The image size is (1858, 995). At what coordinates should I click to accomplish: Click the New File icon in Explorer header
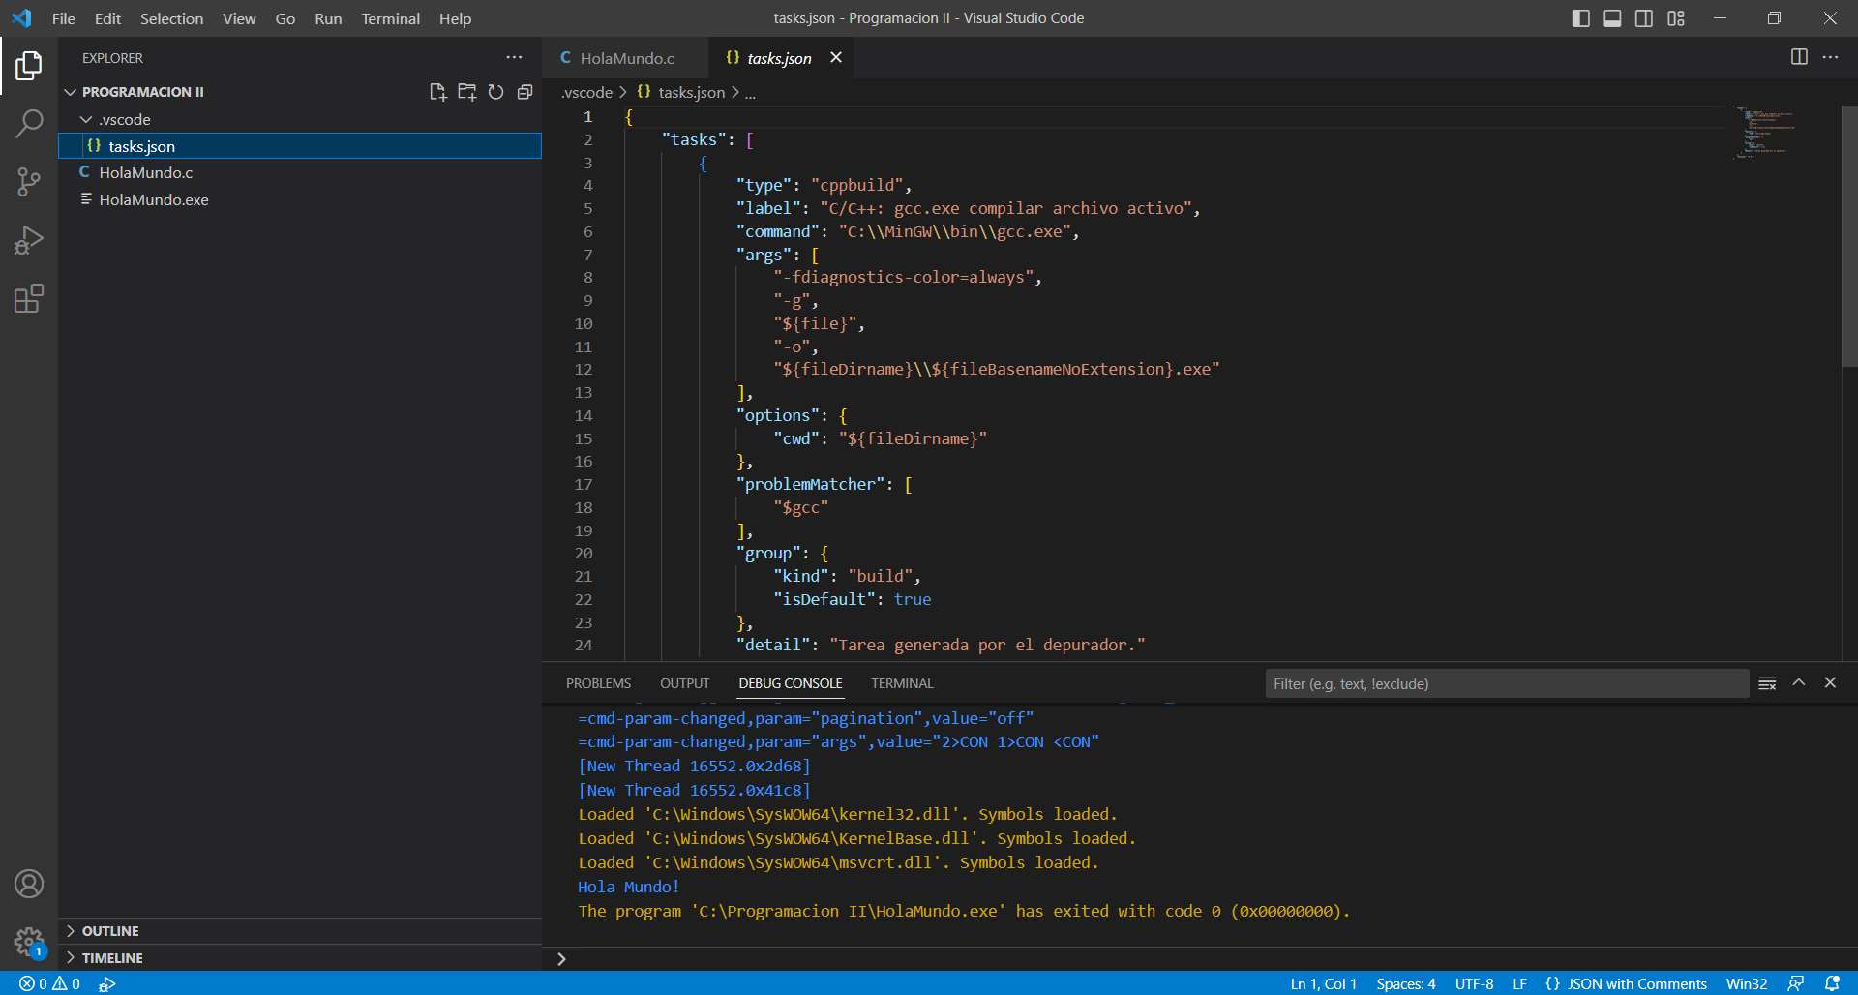point(437,92)
